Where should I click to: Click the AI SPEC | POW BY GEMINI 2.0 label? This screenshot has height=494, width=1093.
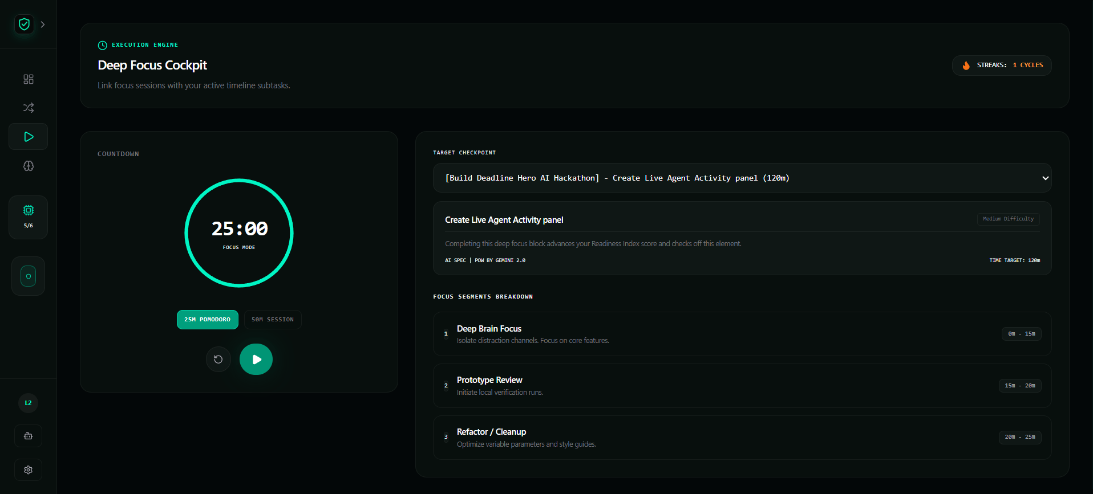pos(485,260)
